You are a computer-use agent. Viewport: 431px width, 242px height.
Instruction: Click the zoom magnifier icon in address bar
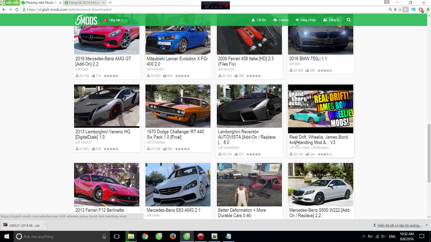[390, 9]
